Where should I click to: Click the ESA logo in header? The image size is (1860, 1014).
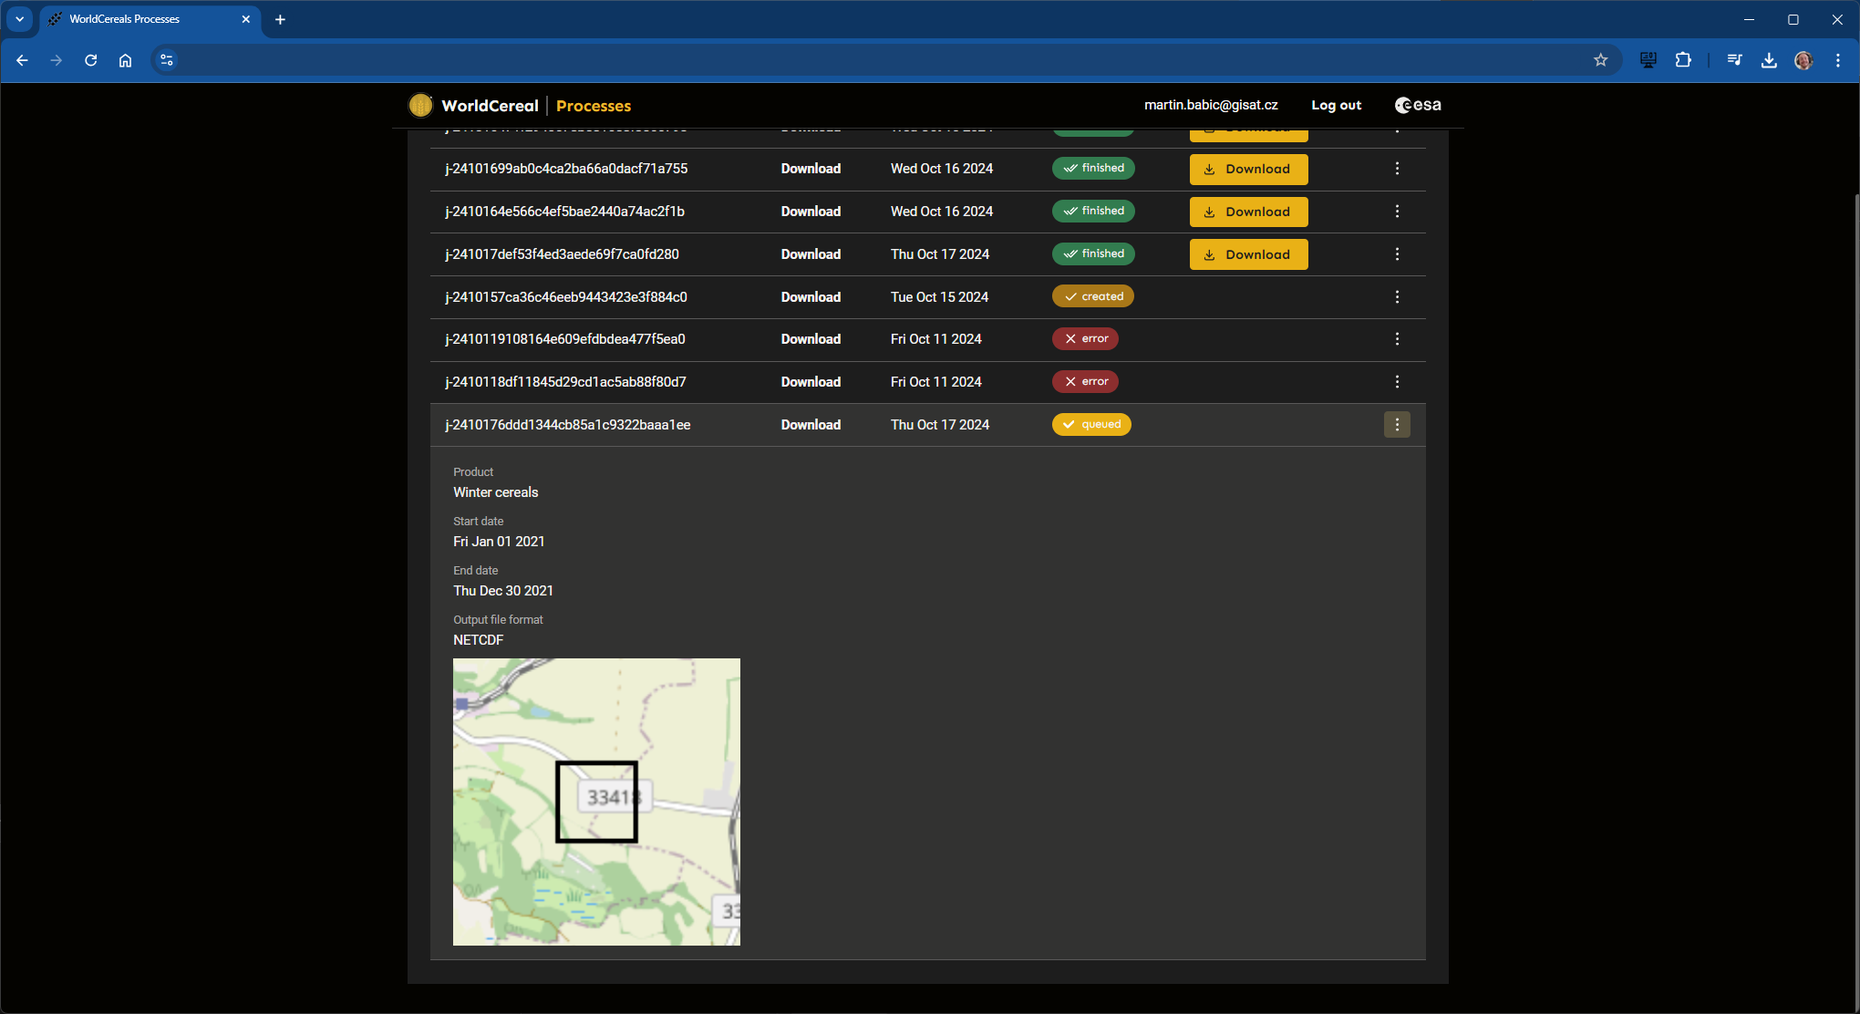[1418, 105]
